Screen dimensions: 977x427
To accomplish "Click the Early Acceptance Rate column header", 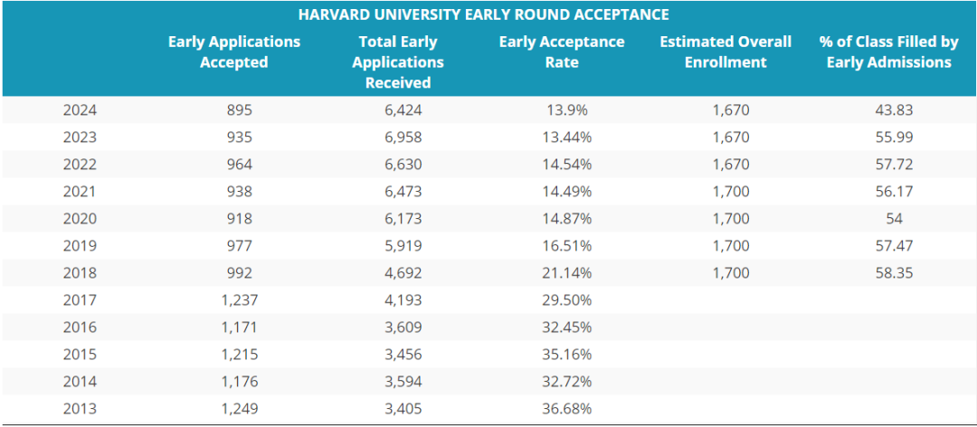I will (562, 52).
